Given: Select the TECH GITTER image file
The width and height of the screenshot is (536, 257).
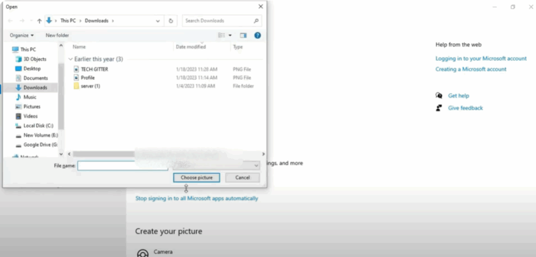Looking at the screenshot, I should coord(94,69).
